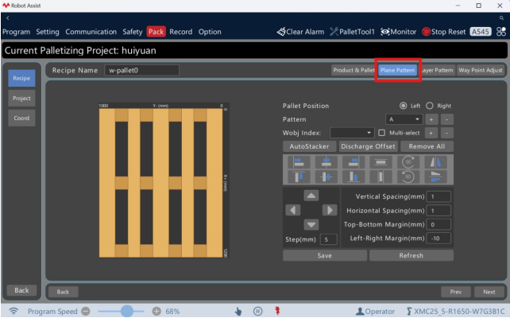Click the Wi-Fi connection status icon
Screen dimensions: 510x318
[14, 312]
